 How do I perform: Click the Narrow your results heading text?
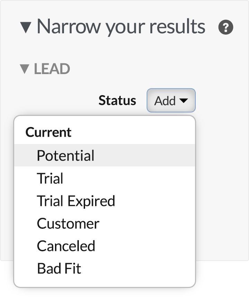click(121, 27)
